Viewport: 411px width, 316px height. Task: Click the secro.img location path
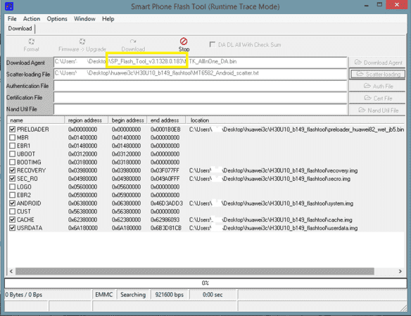(270, 179)
